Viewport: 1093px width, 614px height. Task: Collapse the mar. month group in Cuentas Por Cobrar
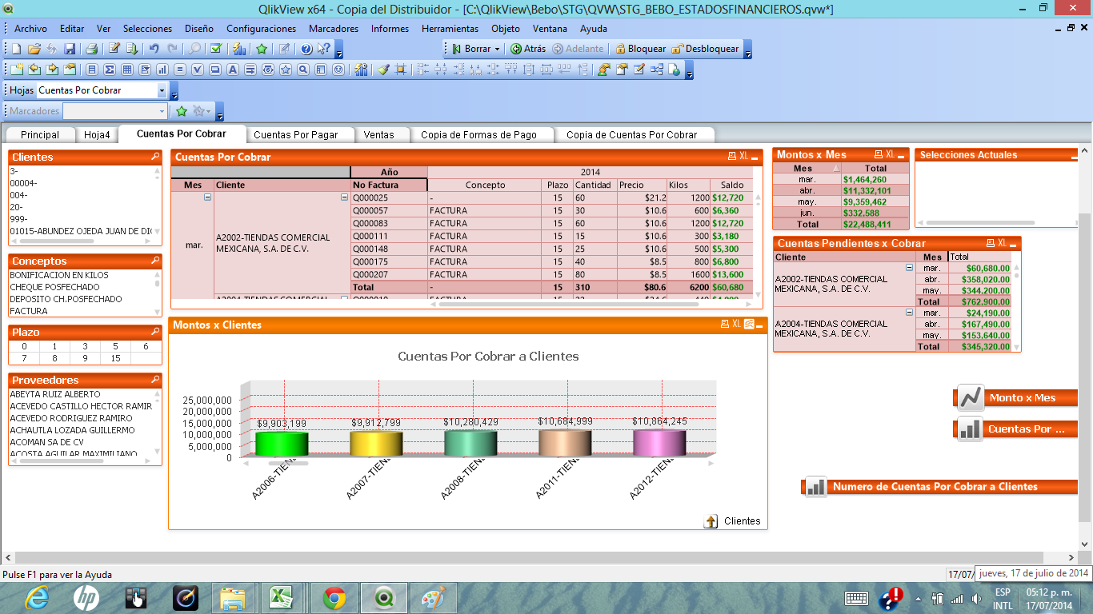[208, 197]
